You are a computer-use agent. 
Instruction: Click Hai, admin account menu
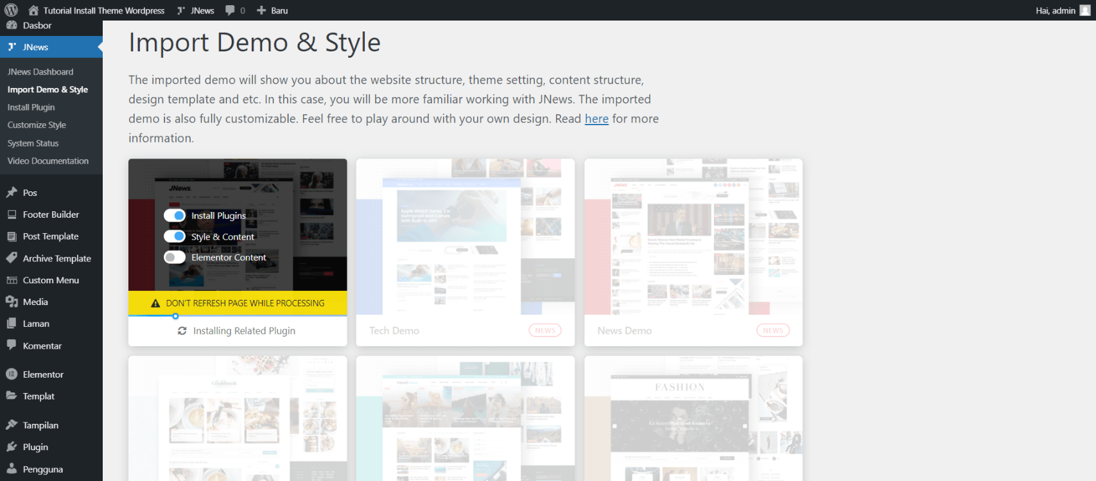click(1056, 10)
